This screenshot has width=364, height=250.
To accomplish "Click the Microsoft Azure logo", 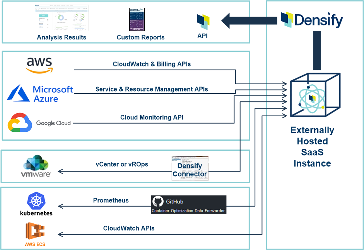I will (x=40, y=94).
